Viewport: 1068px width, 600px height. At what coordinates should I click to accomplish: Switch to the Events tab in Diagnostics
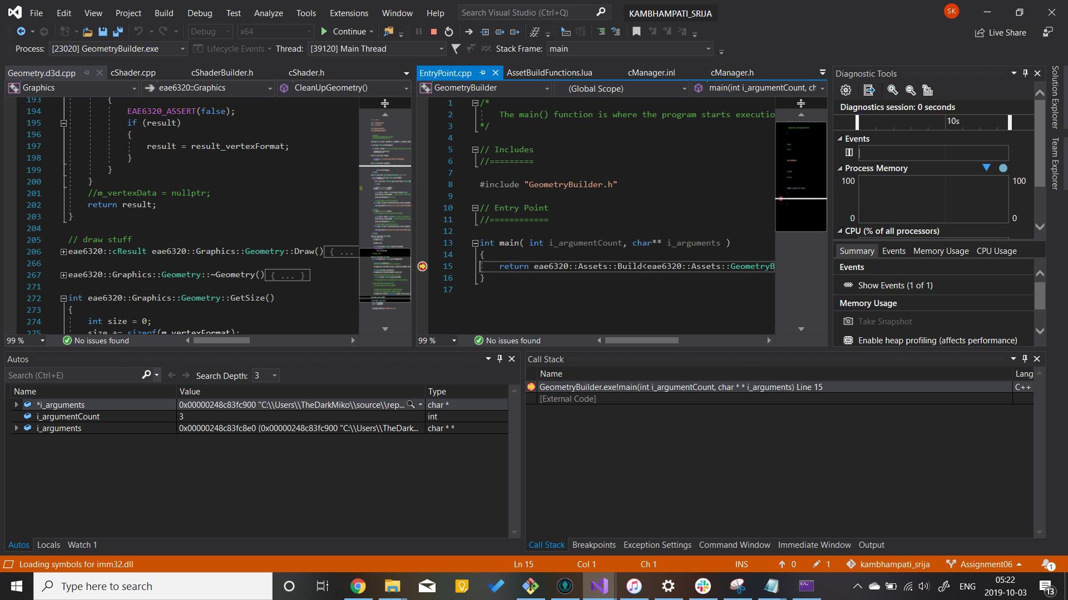(x=893, y=251)
